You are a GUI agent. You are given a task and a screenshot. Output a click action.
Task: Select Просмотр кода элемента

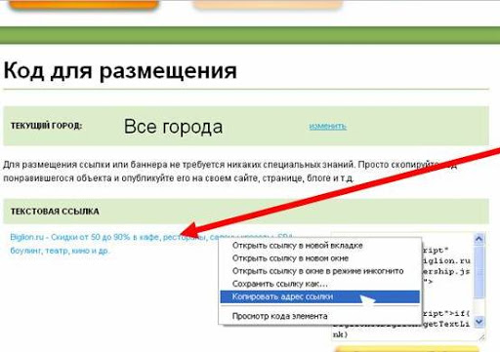click(x=280, y=316)
